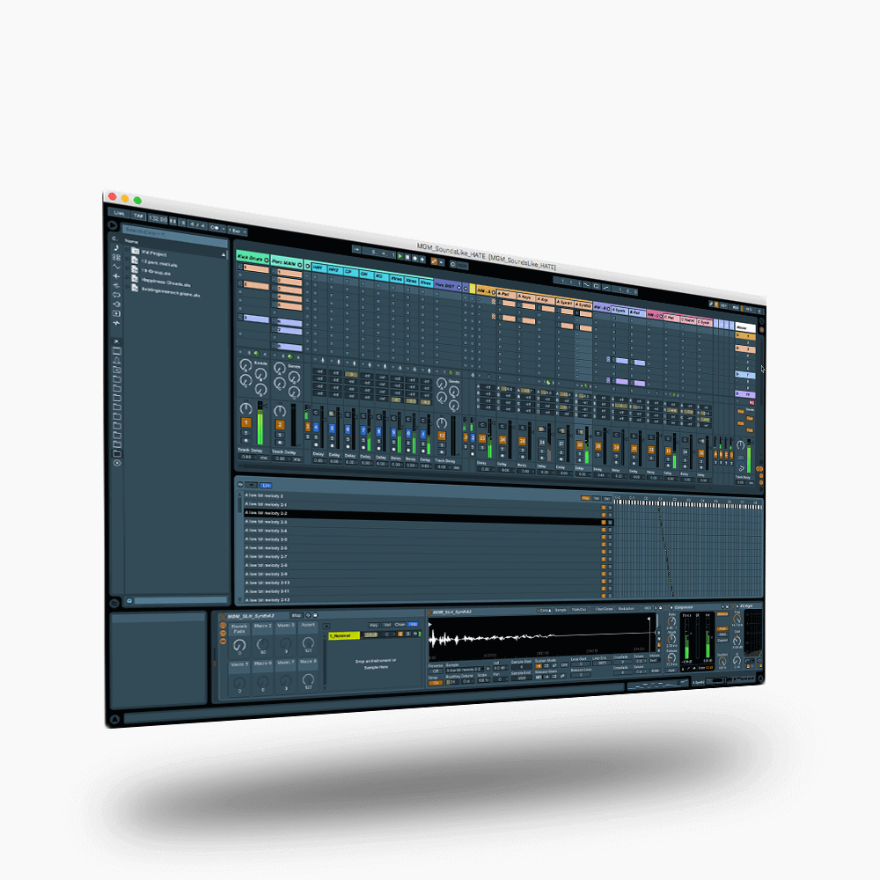This screenshot has width=880, height=880.
Task: Switch rack zone editor to Key
Action: pyautogui.click(x=374, y=625)
